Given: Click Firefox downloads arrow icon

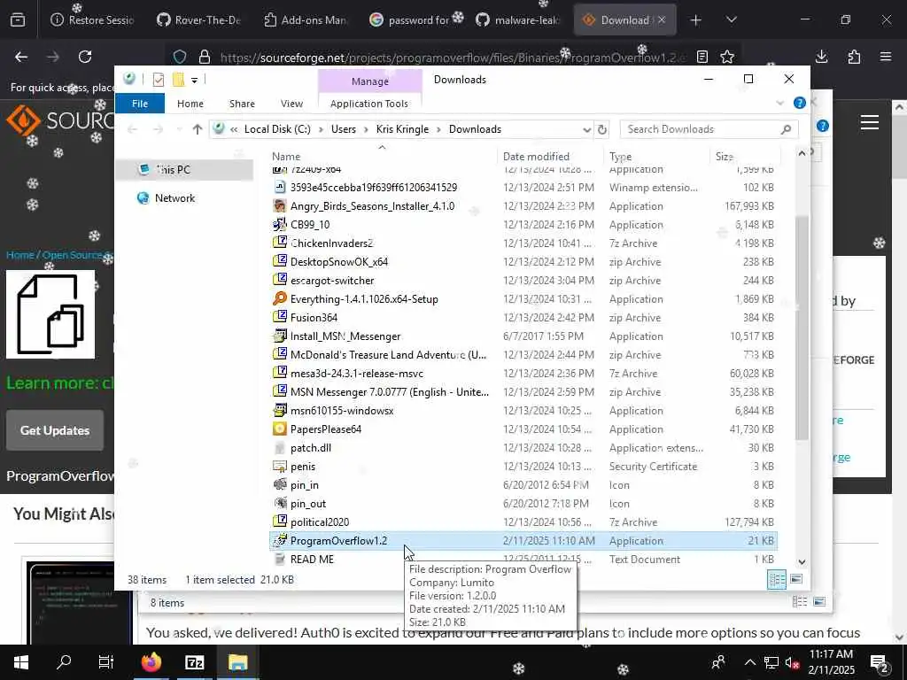Looking at the screenshot, I should [x=821, y=57].
